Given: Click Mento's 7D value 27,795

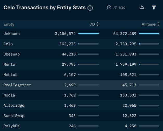Looking at the screenshot, I should coord(69,65).
